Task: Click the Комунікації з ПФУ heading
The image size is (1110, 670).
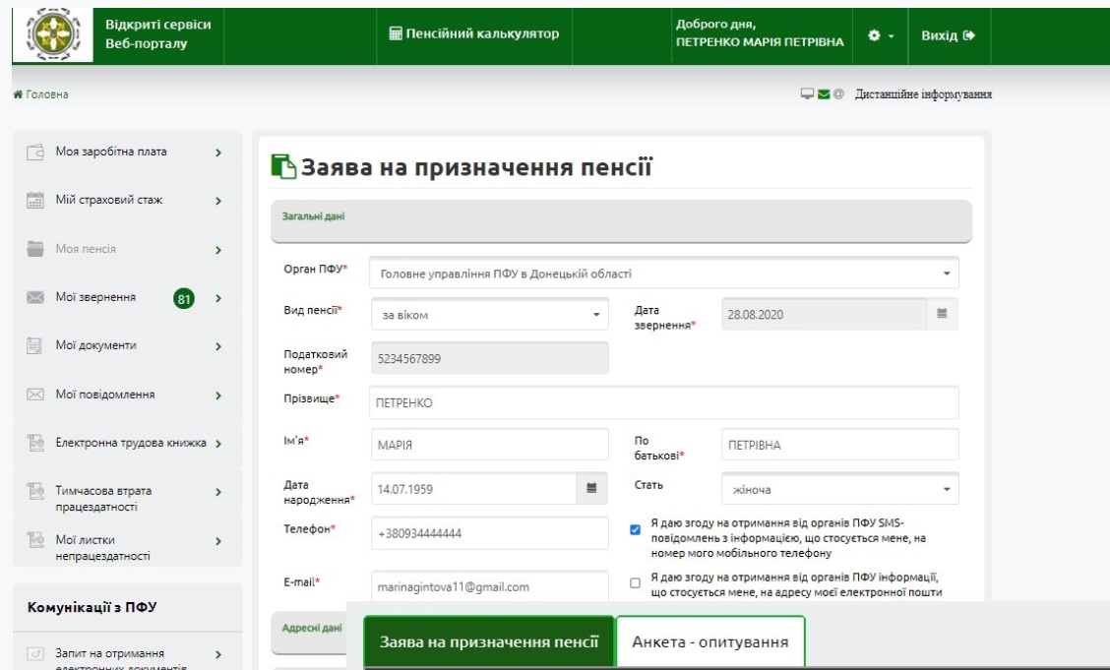Action: pos(92,607)
